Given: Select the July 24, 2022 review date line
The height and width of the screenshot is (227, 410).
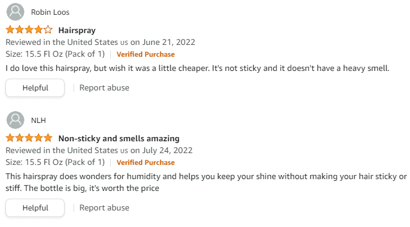Looking at the screenshot, I should point(99,150).
